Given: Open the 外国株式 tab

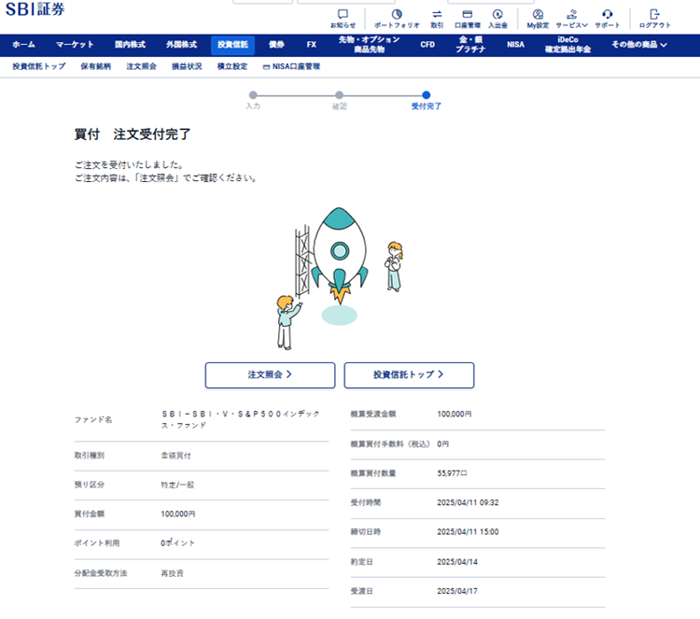Looking at the screenshot, I should click(x=182, y=45).
